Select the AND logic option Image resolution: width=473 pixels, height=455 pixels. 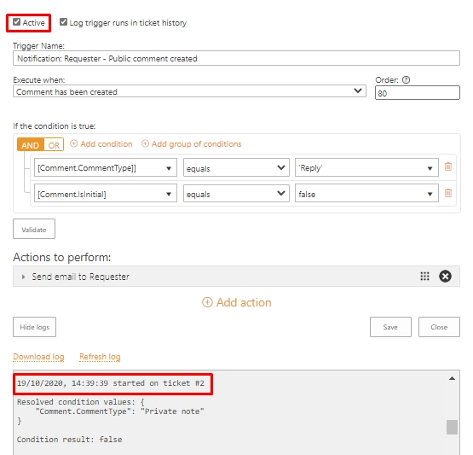(31, 145)
